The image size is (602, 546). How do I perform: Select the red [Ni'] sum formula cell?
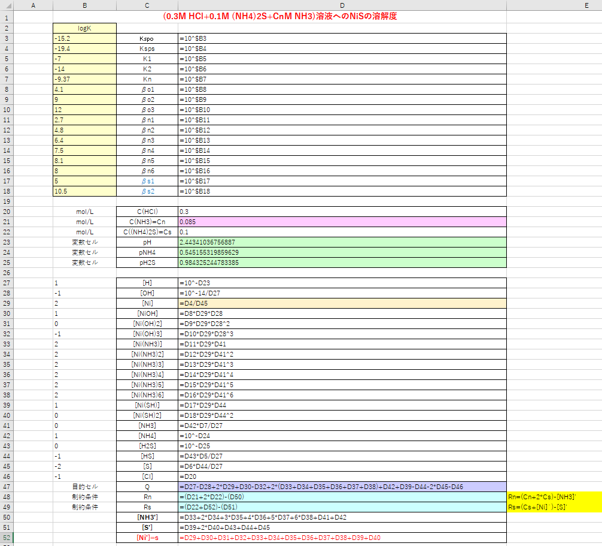342,538
